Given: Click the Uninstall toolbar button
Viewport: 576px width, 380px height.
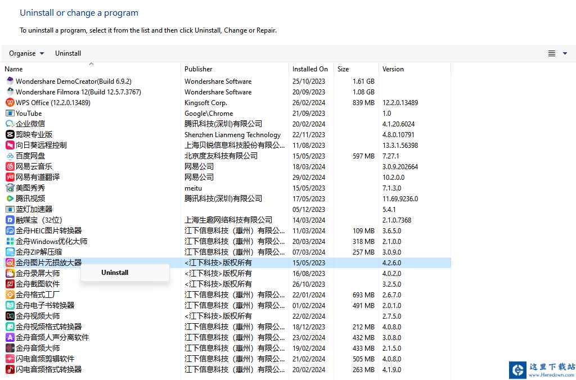Looking at the screenshot, I should click(68, 53).
